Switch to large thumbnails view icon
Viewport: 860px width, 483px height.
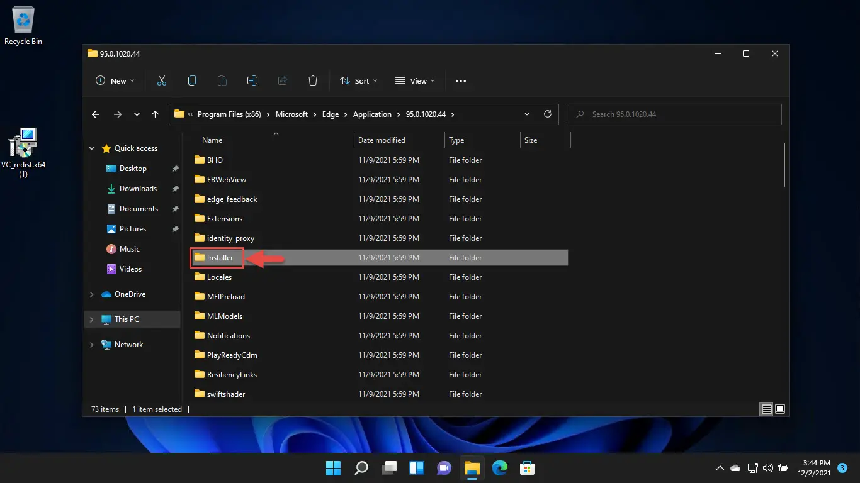point(780,409)
